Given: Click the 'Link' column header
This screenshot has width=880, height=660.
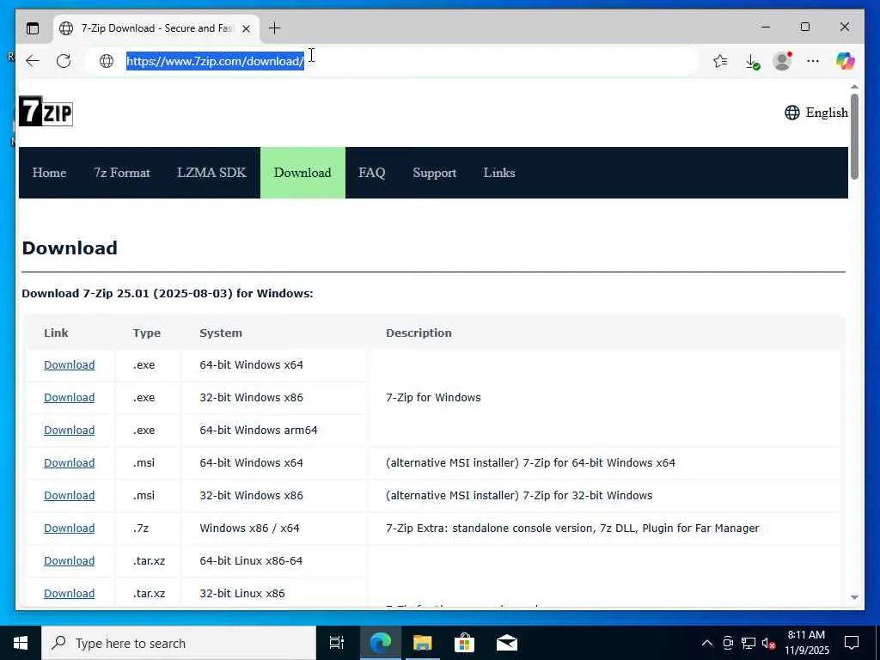Looking at the screenshot, I should tap(56, 333).
